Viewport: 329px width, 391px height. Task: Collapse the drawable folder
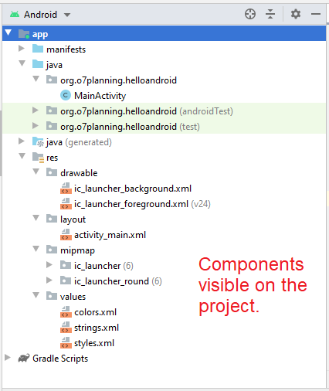(36, 172)
